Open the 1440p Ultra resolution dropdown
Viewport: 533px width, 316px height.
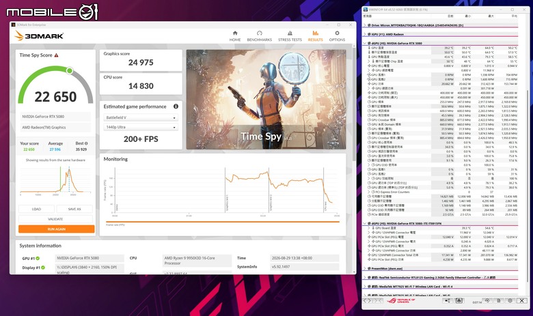141,127
